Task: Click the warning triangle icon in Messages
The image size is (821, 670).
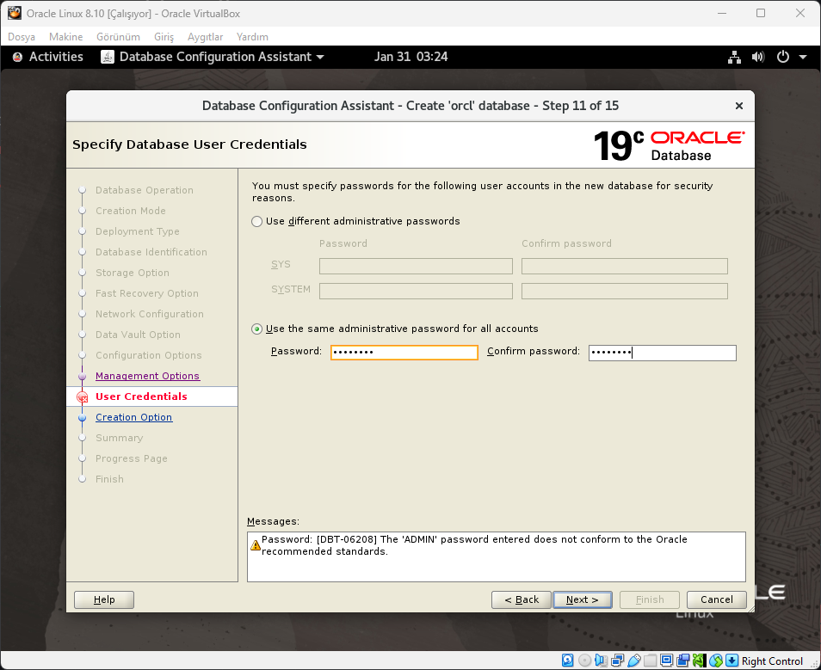Action: 256,545
